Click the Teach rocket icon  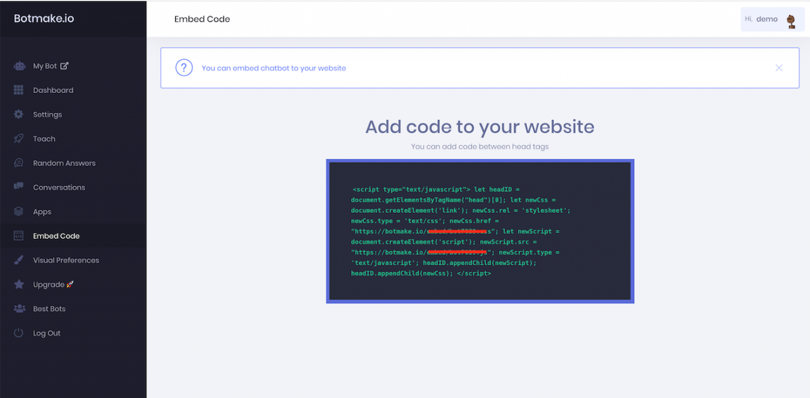click(19, 139)
